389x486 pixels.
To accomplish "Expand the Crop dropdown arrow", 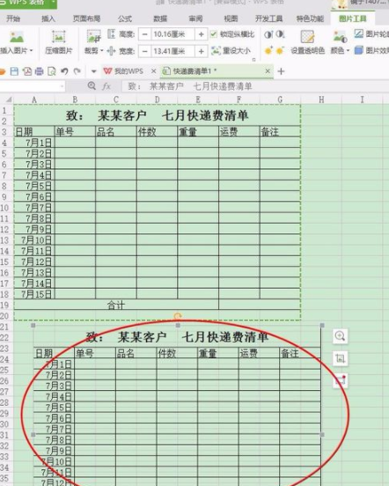I will [x=102, y=50].
